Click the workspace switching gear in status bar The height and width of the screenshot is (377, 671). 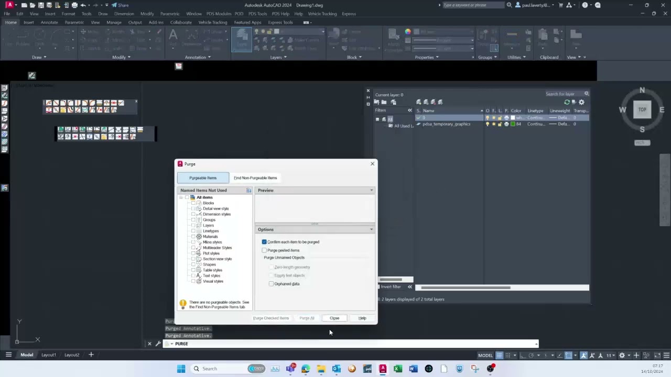(622, 356)
